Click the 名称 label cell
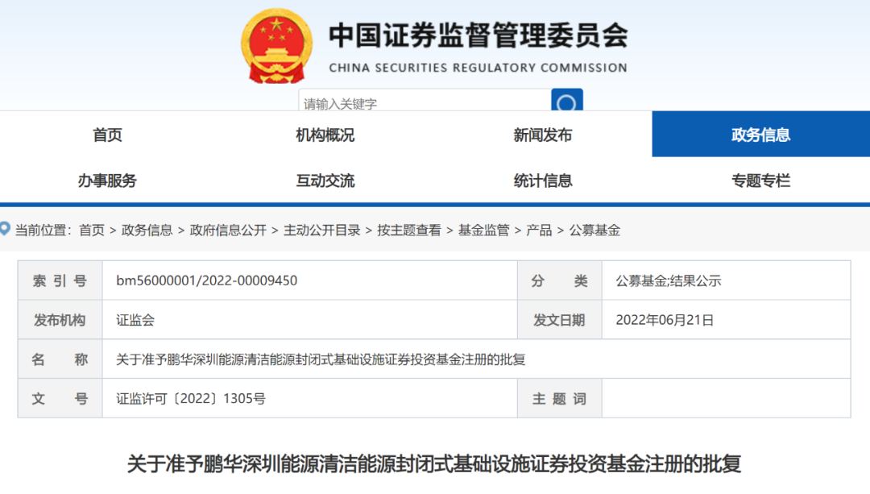Viewport: 870px width, 494px height. (x=60, y=359)
